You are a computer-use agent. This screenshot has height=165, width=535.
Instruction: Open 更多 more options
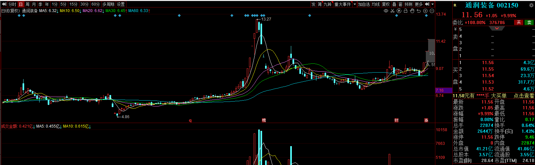(419, 4)
